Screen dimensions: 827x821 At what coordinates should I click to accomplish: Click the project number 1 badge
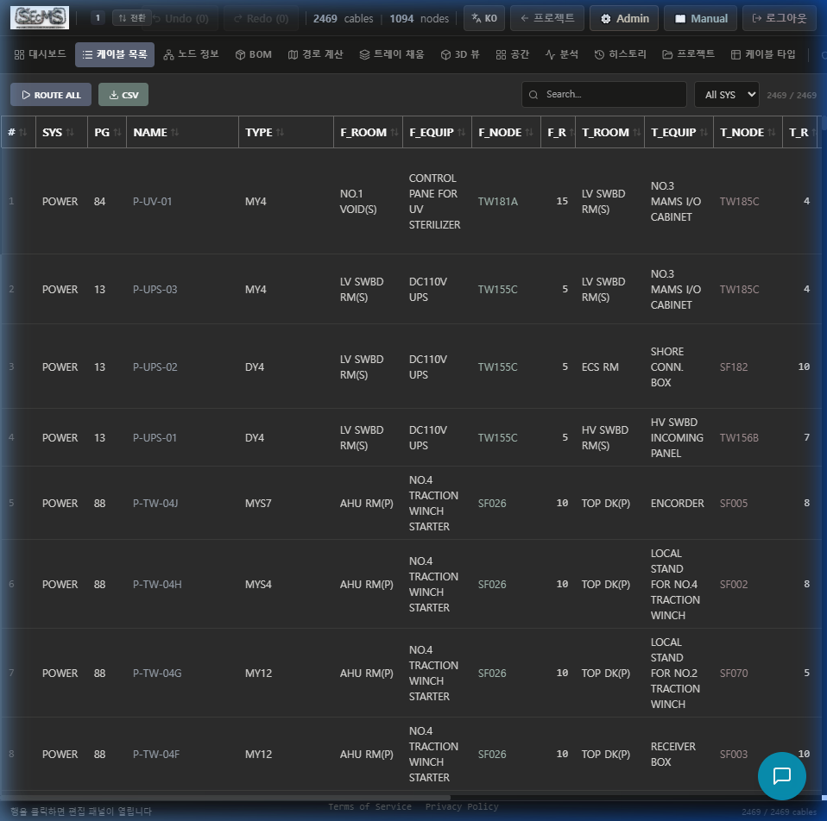98,18
